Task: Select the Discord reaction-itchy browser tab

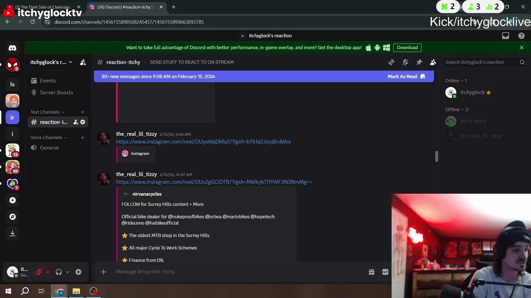Action: point(127,7)
